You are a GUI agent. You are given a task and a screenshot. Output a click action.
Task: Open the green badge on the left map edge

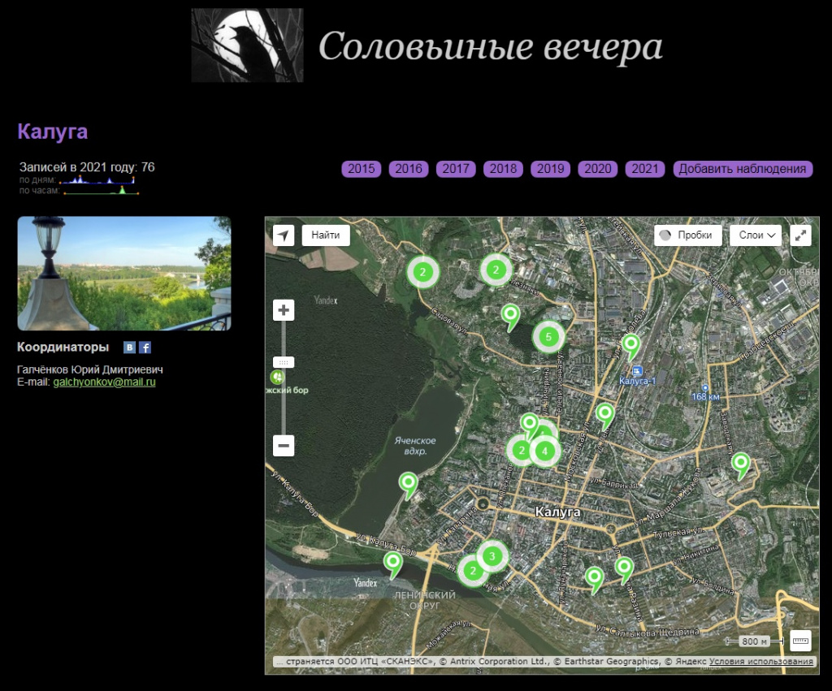point(278,378)
